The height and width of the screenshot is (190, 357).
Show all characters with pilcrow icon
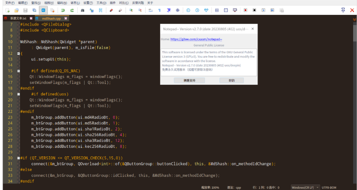tap(160, 10)
